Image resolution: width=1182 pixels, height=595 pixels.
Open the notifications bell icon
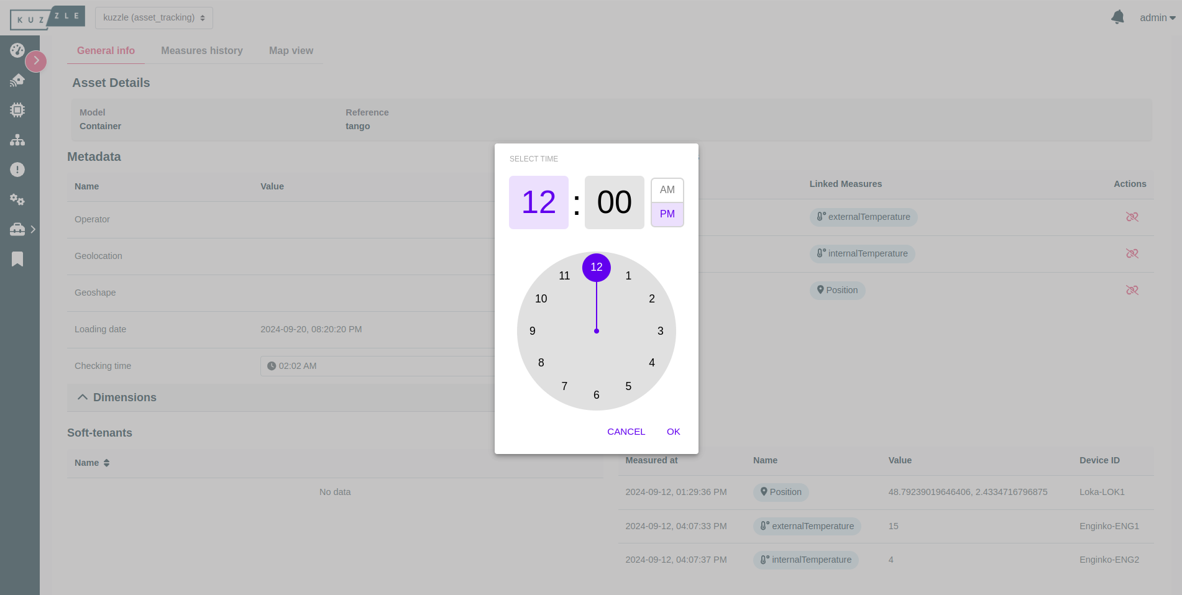click(x=1117, y=17)
